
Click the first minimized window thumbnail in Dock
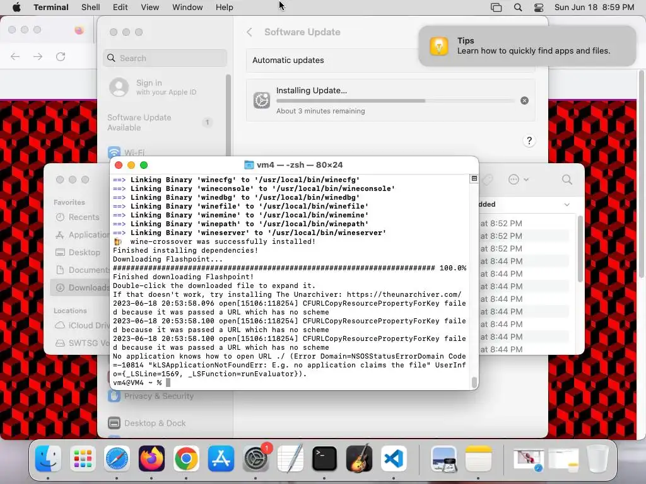(529, 459)
